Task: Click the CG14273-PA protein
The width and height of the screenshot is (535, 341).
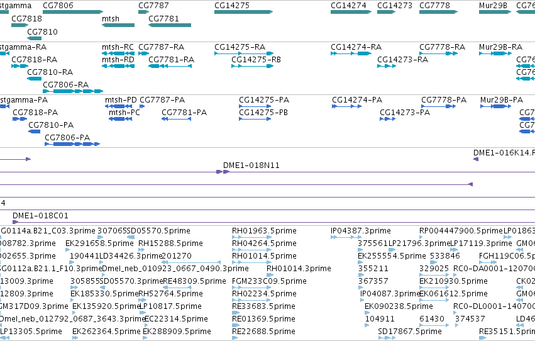Action: (x=388, y=119)
